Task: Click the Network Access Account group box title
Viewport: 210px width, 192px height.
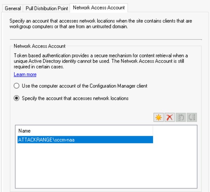Action: (40, 46)
